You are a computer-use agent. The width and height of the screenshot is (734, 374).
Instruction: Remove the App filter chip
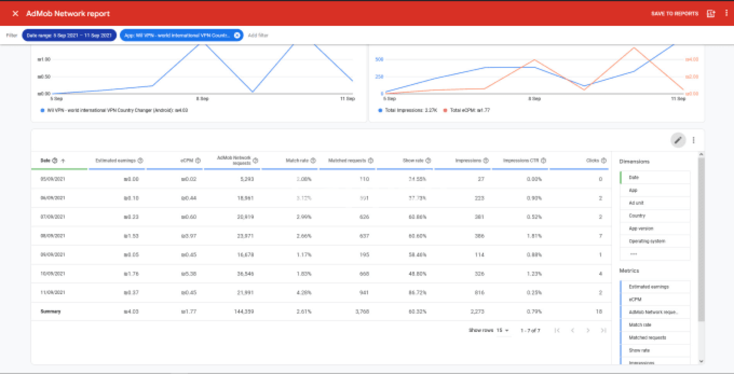pyautogui.click(x=237, y=35)
